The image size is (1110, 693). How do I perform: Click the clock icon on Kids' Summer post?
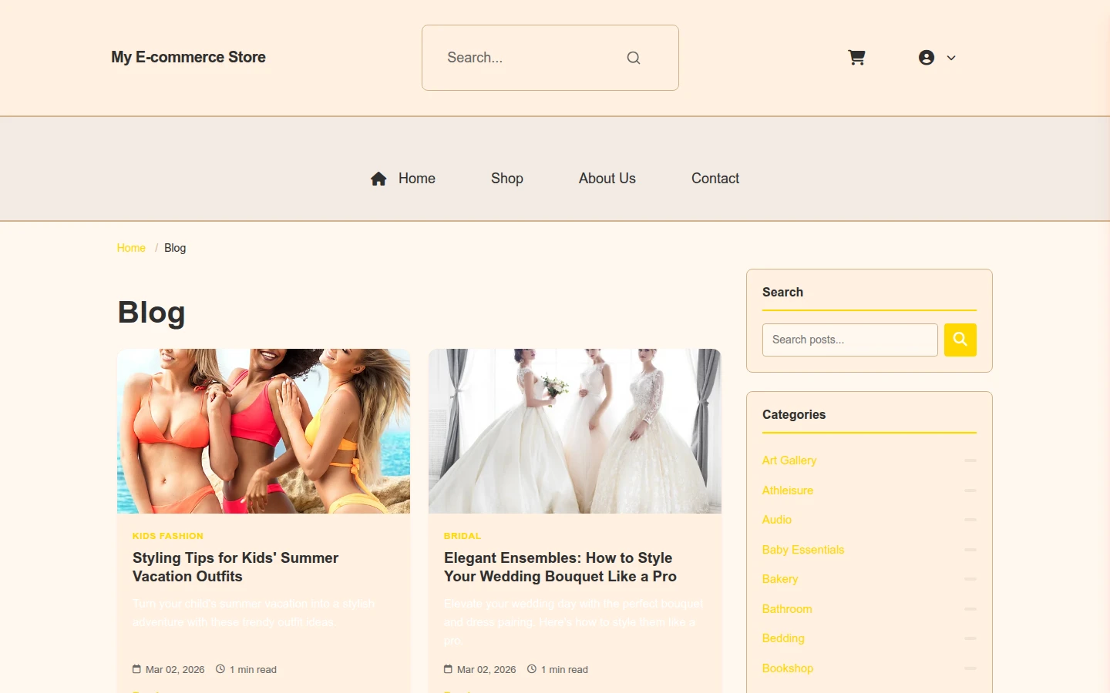click(220, 669)
